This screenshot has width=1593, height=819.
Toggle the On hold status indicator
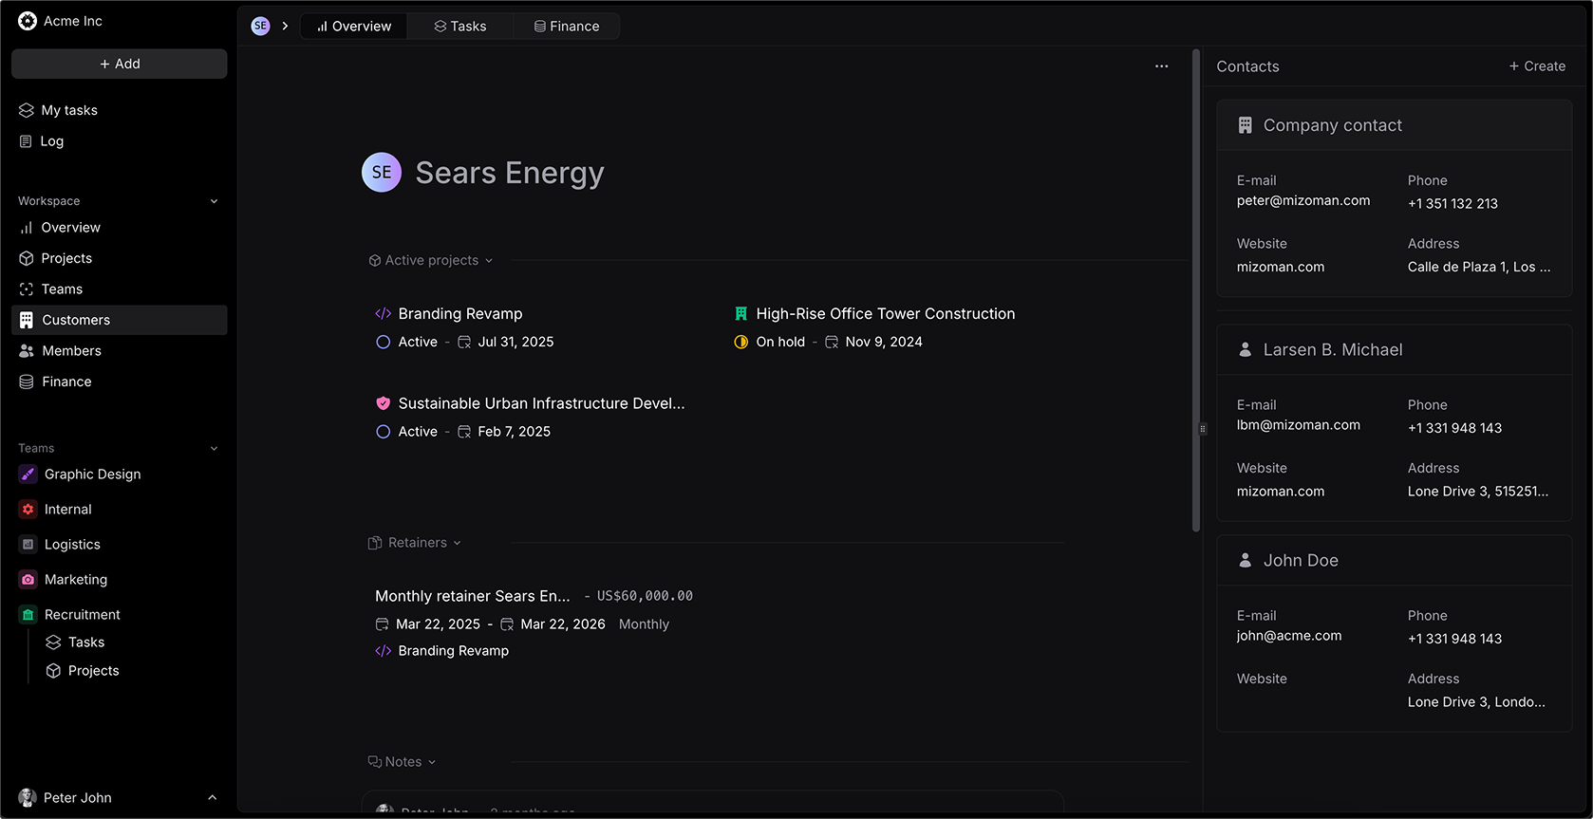tap(741, 343)
